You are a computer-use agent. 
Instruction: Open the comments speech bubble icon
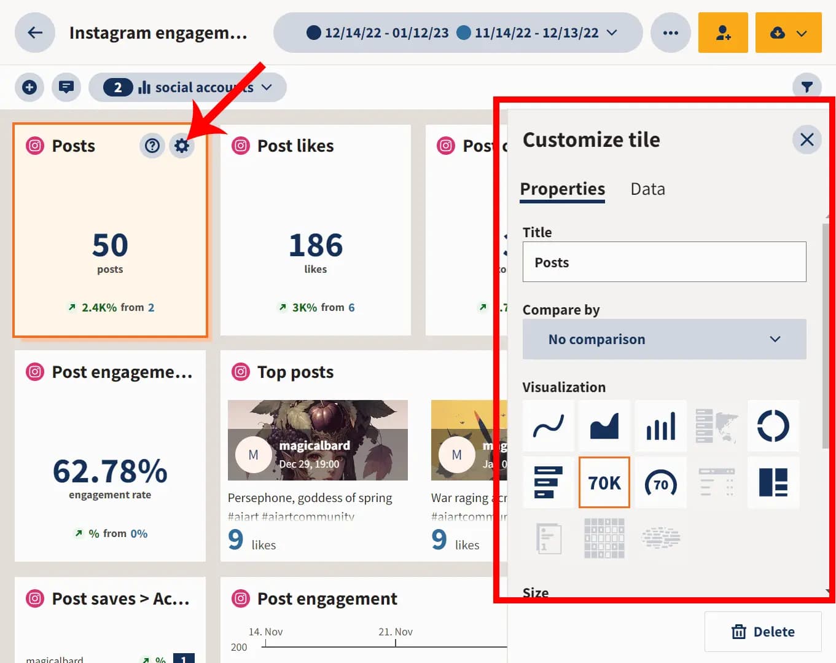66,87
